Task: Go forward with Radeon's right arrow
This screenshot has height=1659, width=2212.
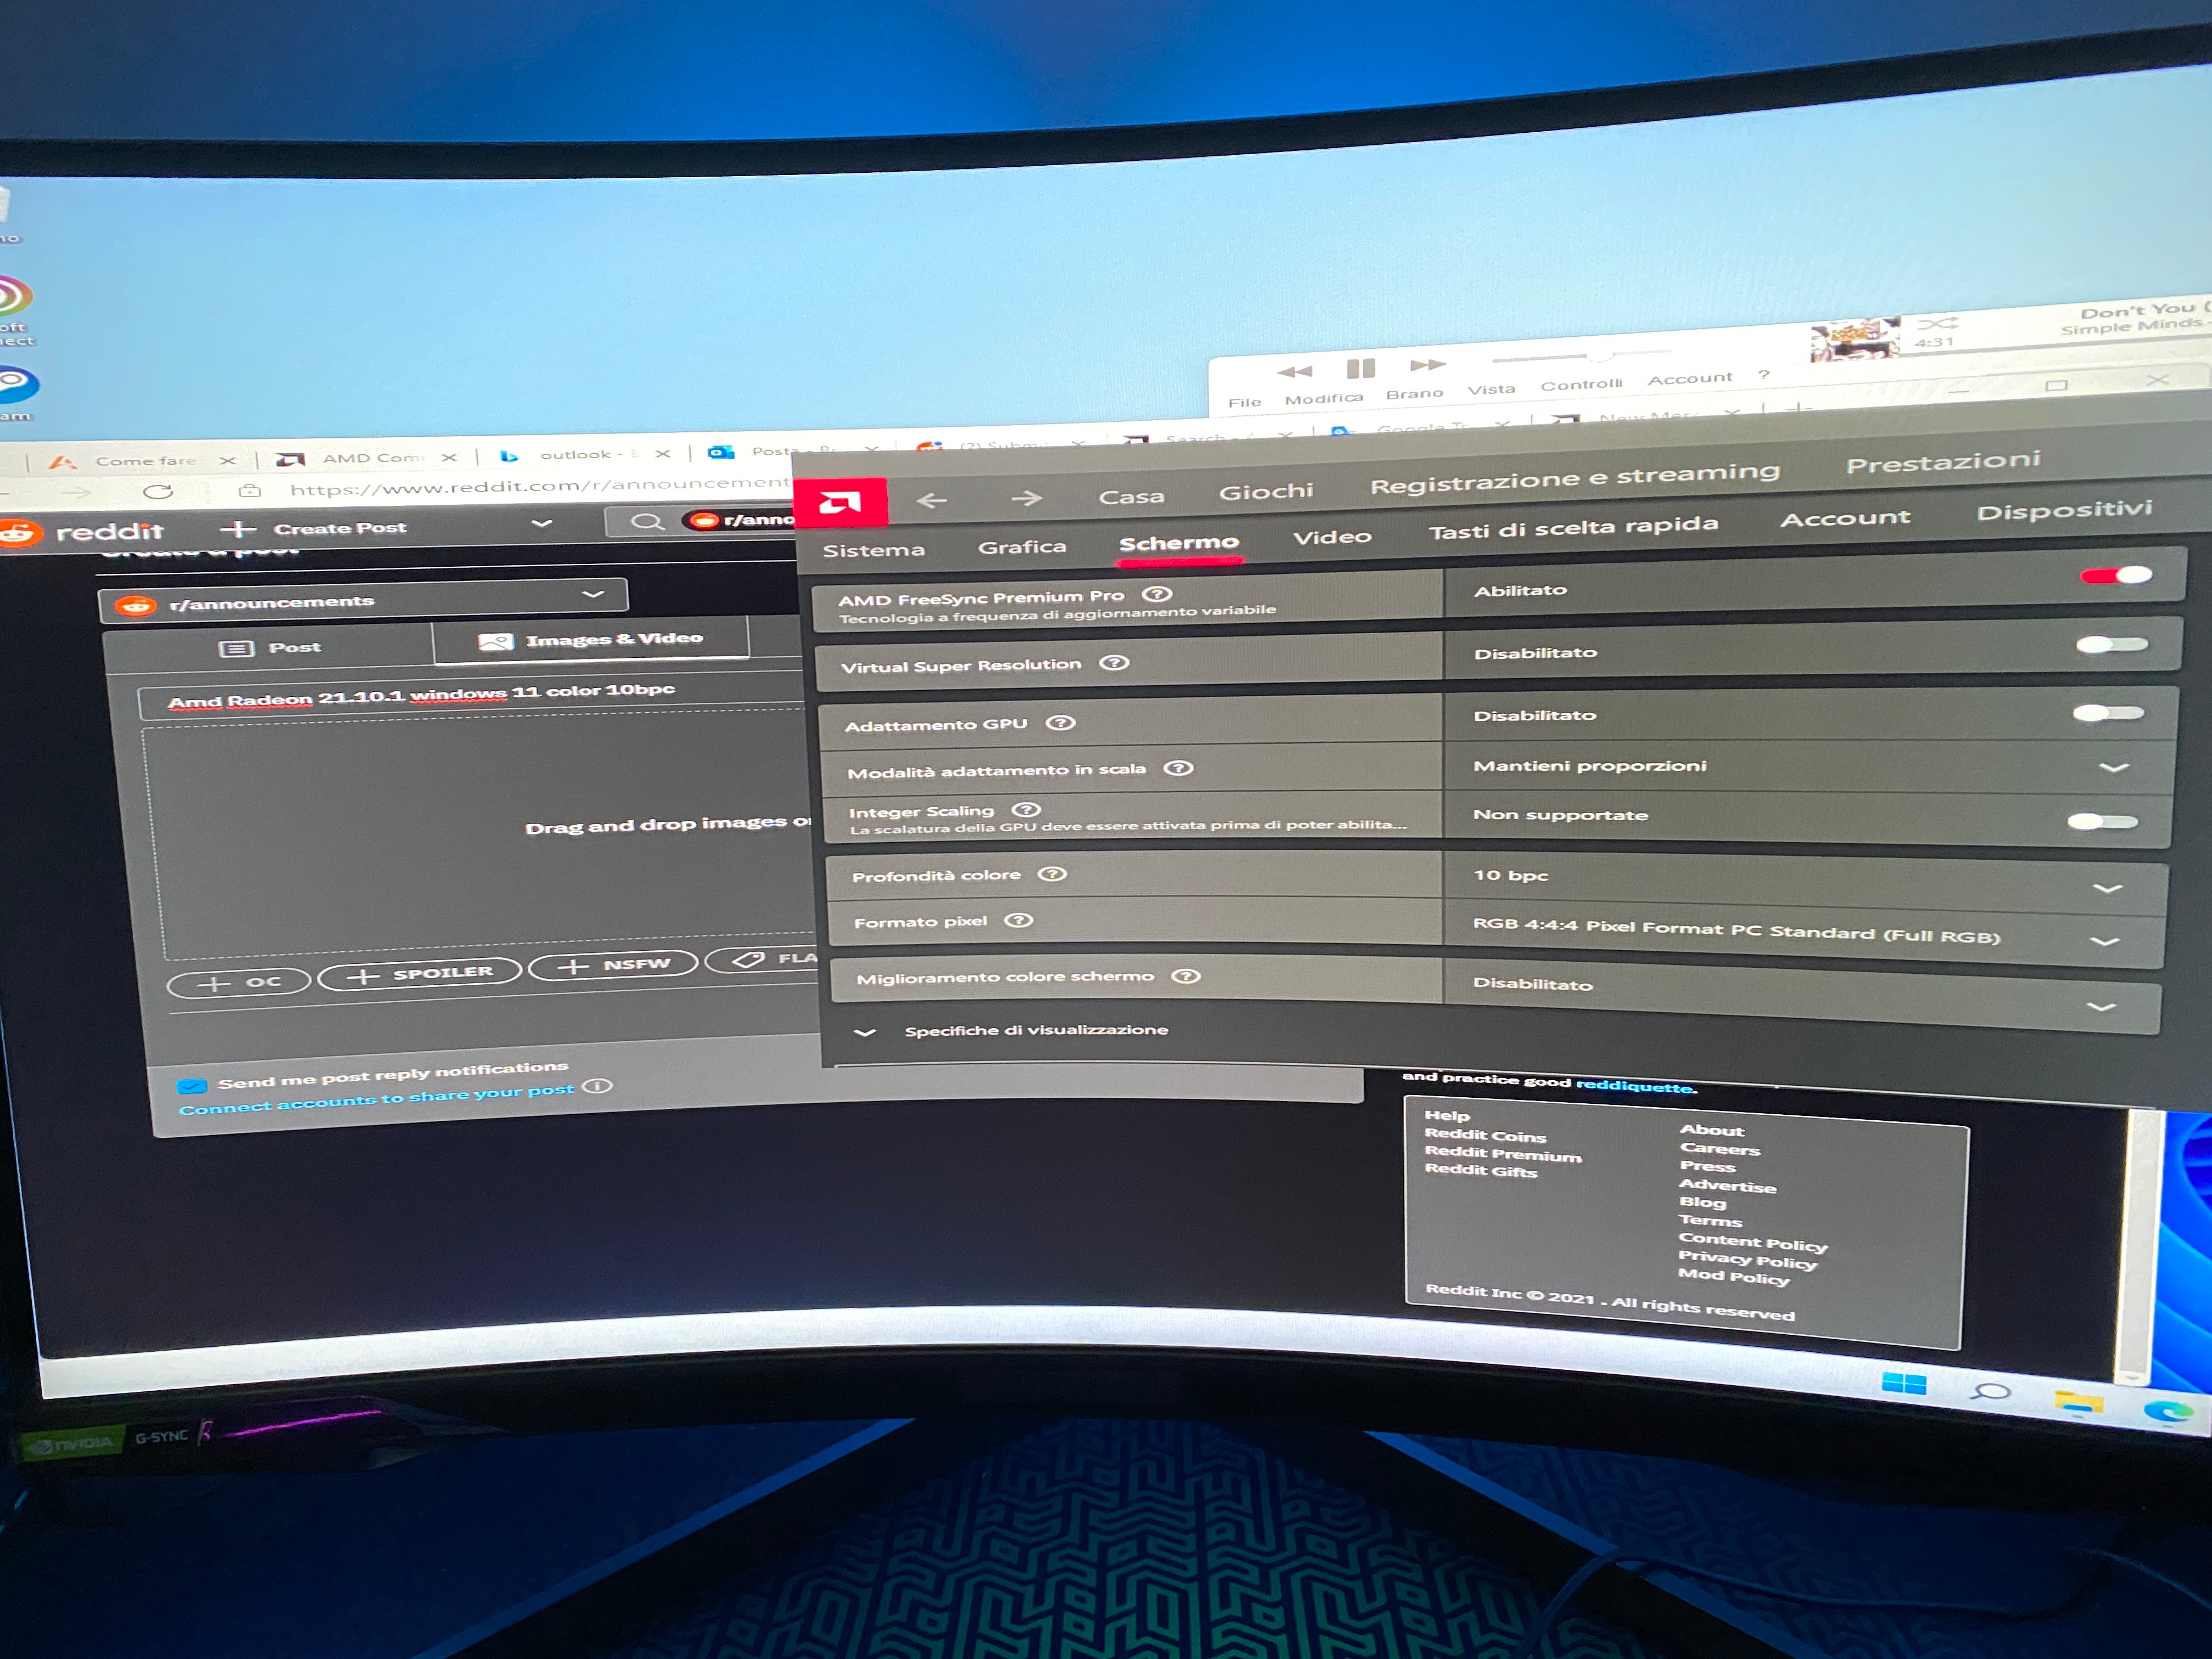Action: [x=1026, y=498]
